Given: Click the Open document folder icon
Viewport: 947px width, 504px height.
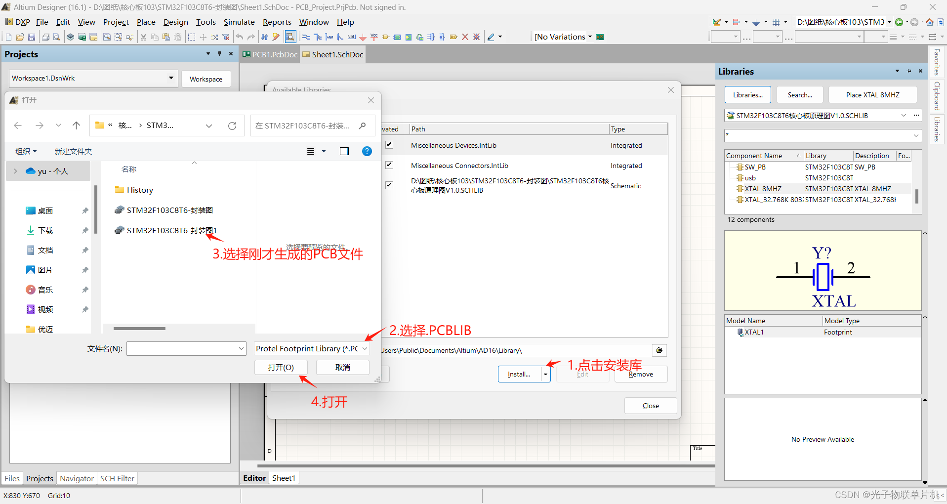Looking at the screenshot, I should (x=20, y=37).
